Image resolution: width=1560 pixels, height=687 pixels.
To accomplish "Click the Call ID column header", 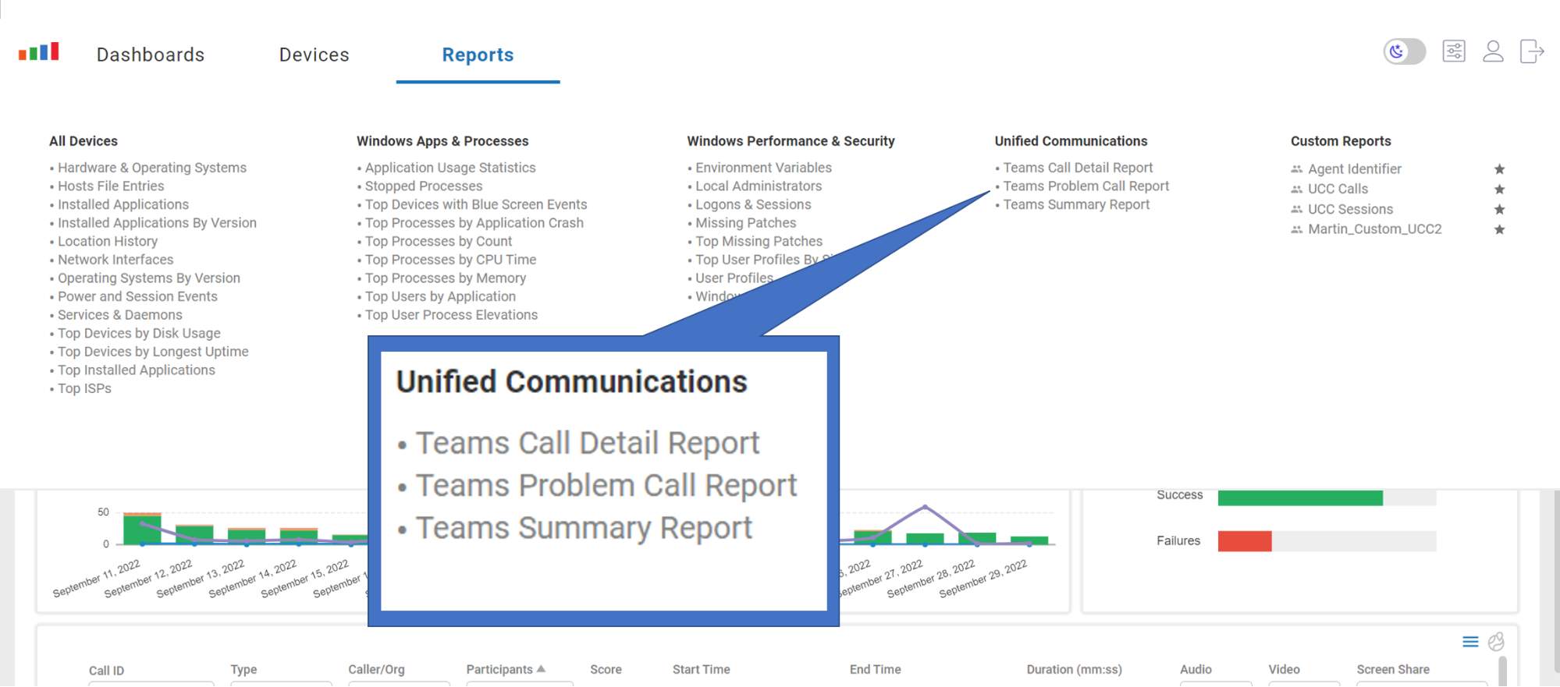I will (106, 671).
